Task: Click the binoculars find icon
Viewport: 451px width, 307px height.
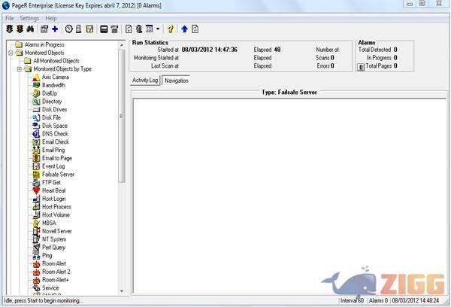Action: click(30, 29)
